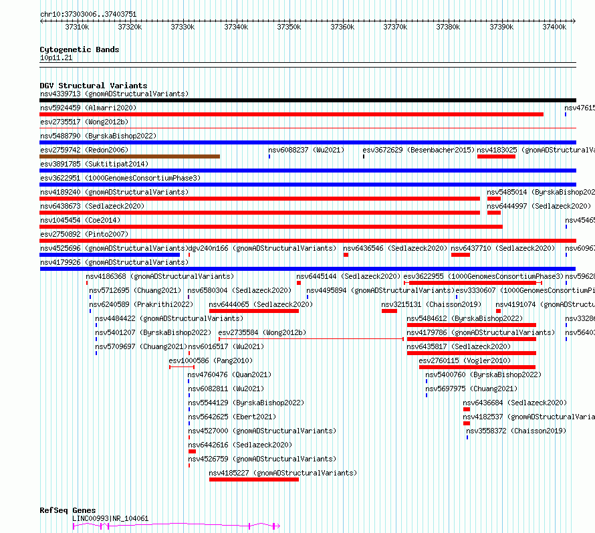
Task: Click nsv5485014 ByrskaBishop label
Action: coord(541,192)
